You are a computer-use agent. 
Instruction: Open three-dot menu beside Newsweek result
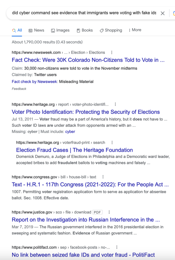[112, 52]
